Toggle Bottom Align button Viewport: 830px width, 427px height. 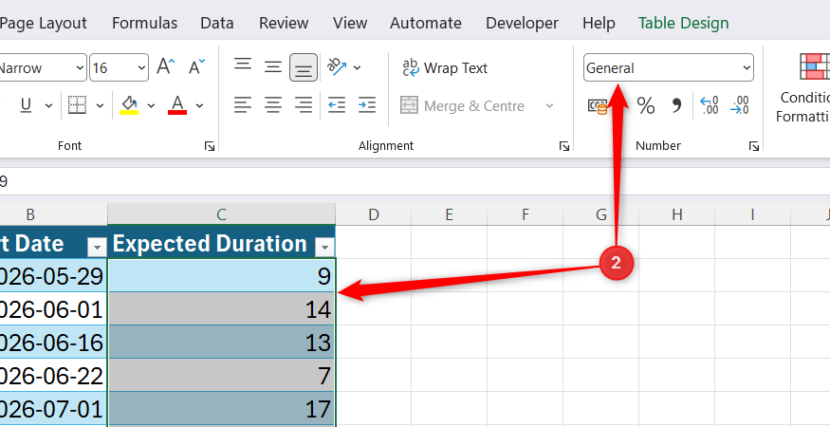(304, 67)
